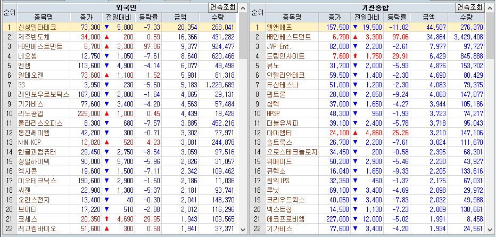Click scroll up arrow of 외국인 table
This screenshot has height=237, width=496.
pos(243,8)
